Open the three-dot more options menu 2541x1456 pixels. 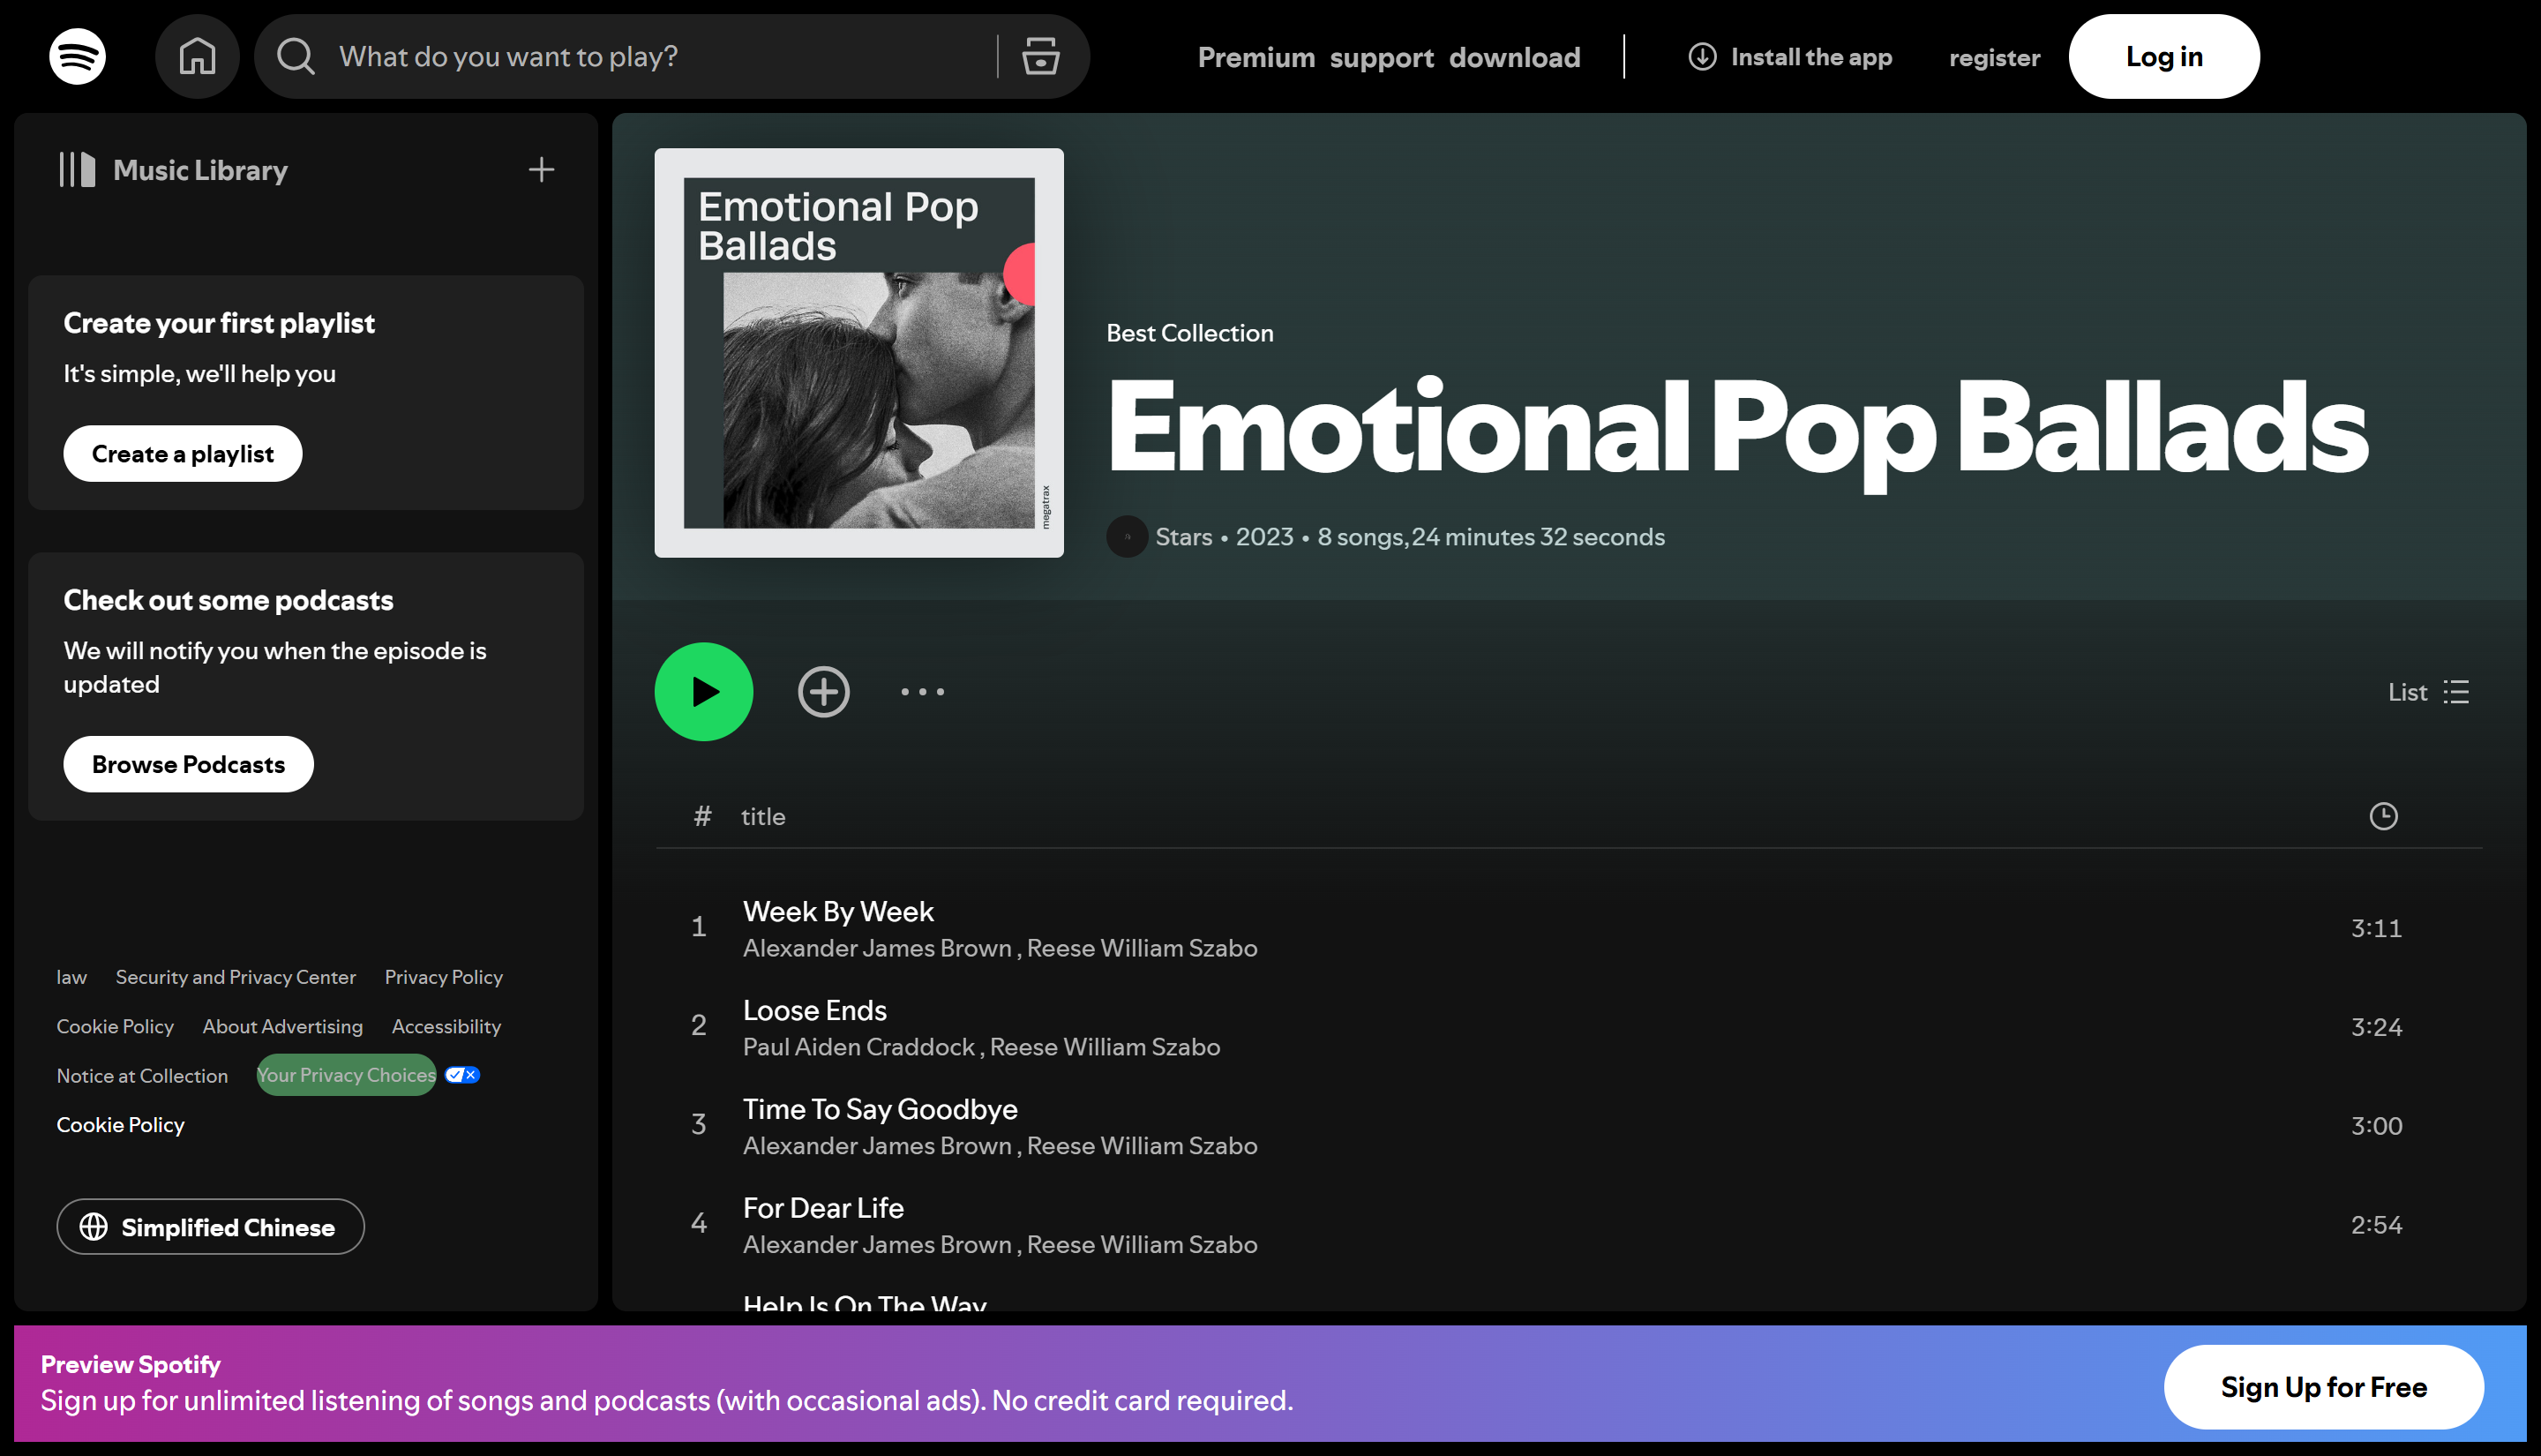coord(922,692)
